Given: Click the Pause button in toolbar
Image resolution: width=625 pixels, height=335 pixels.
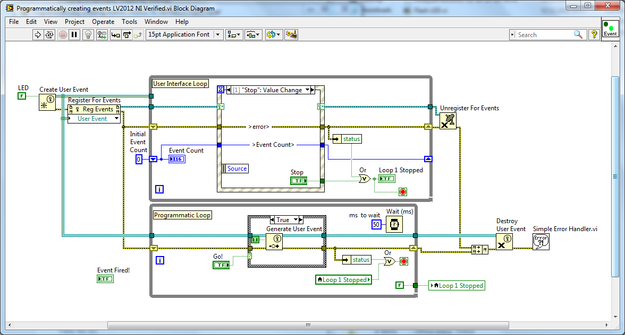Looking at the screenshot, I should 74,35.
